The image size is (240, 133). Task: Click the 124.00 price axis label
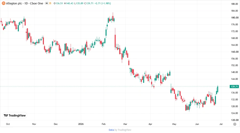[234, 113]
